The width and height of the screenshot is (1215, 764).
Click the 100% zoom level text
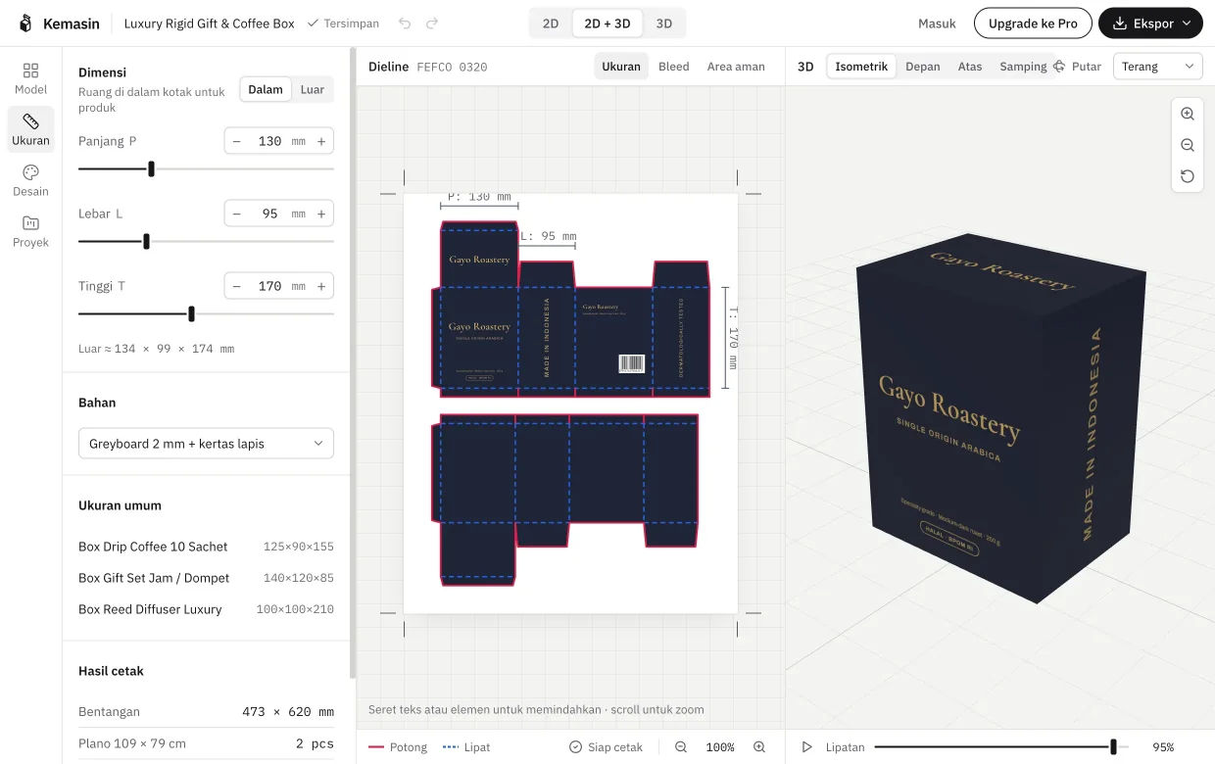click(720, 747)
